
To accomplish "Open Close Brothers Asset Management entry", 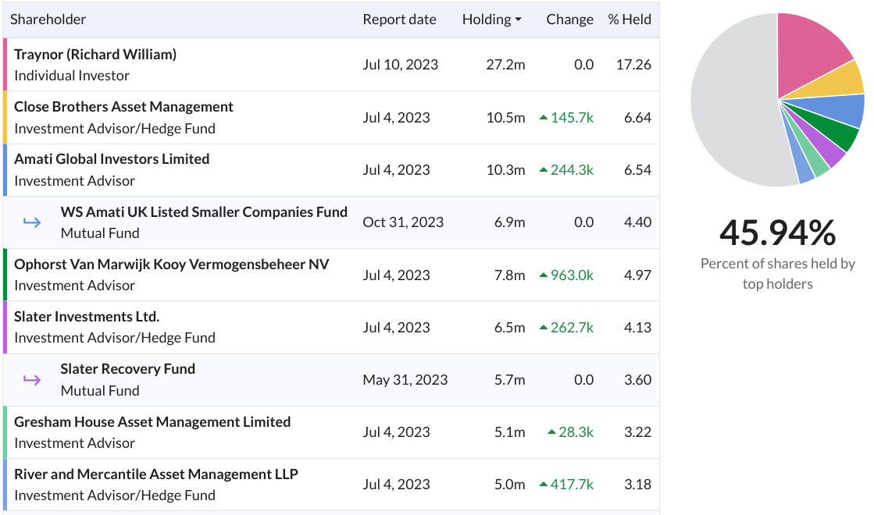I will pyautogui.click(x=123, y=107).
